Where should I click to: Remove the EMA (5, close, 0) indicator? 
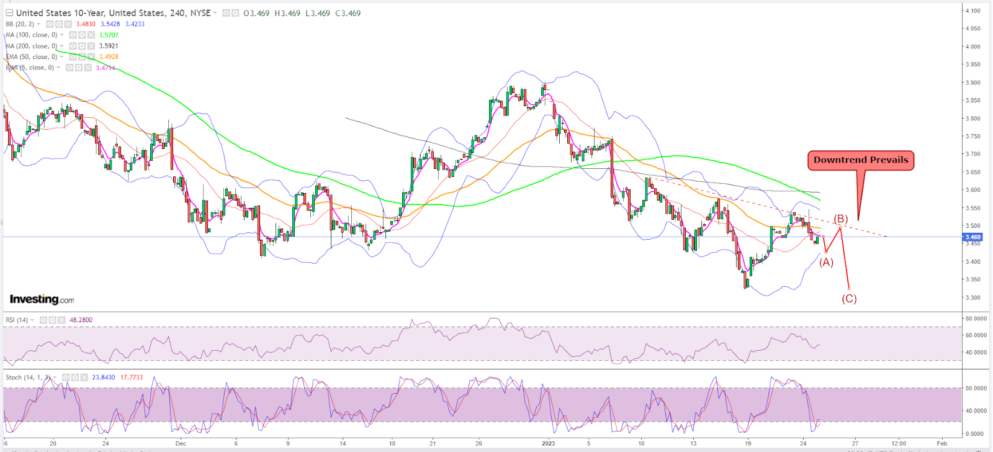click(88, 68)
